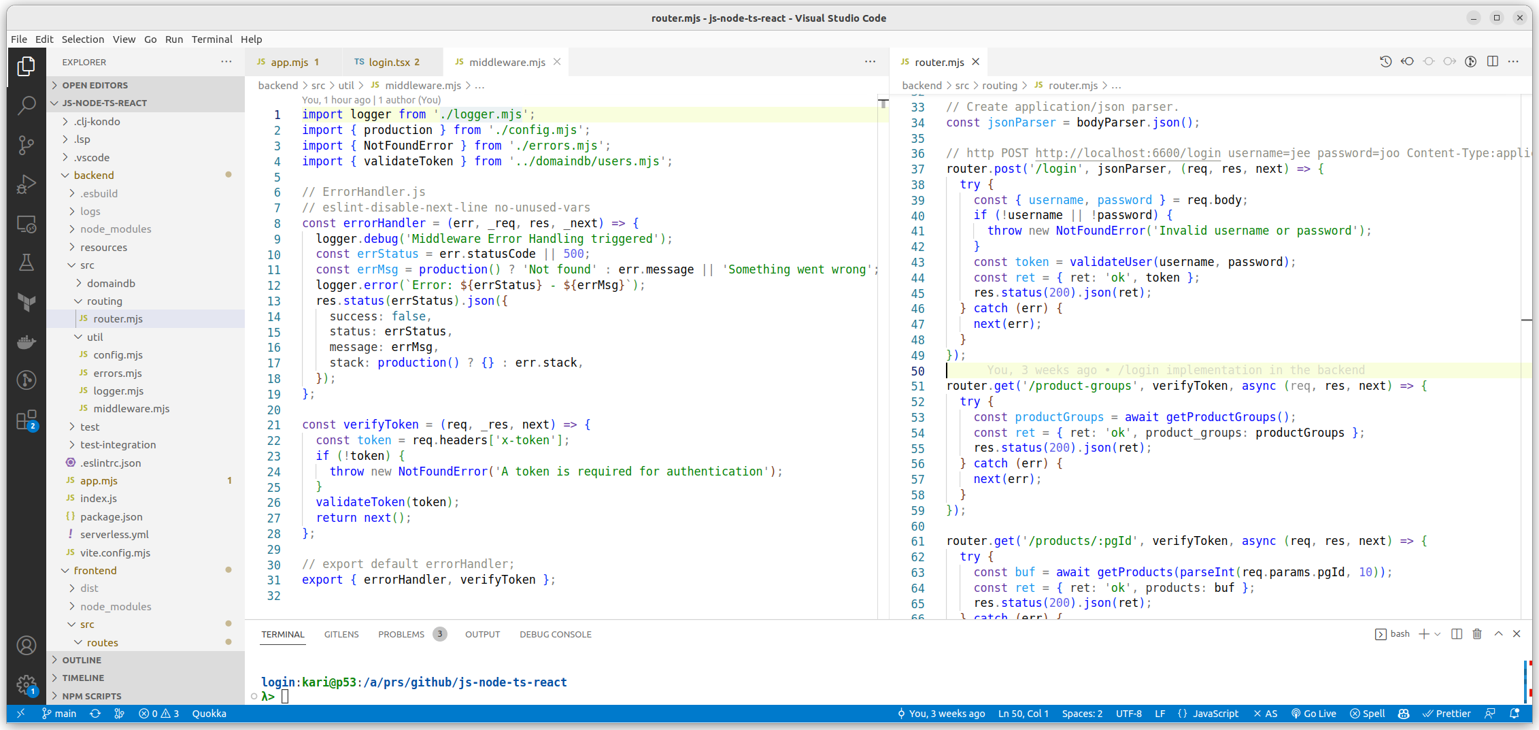Image resolution: width=1539 pixels, height=730 pixels.
Task: Toggle Go Live server
Action: pos(1313,714)
